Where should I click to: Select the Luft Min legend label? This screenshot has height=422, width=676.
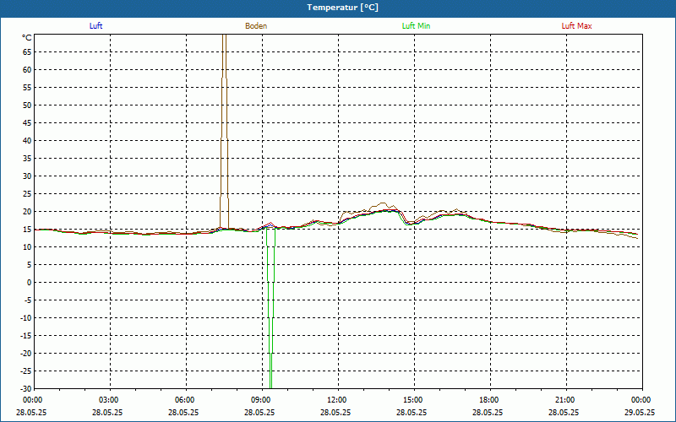tap(416, 26)
